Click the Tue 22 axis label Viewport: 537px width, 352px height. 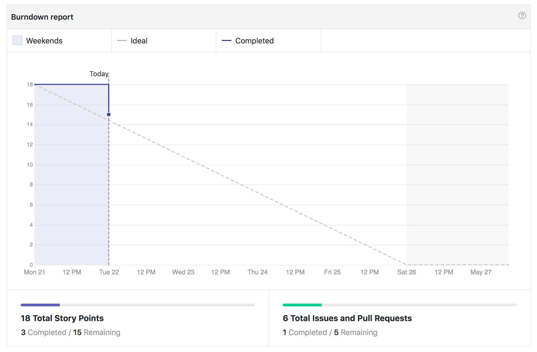(x=109, y=272)
